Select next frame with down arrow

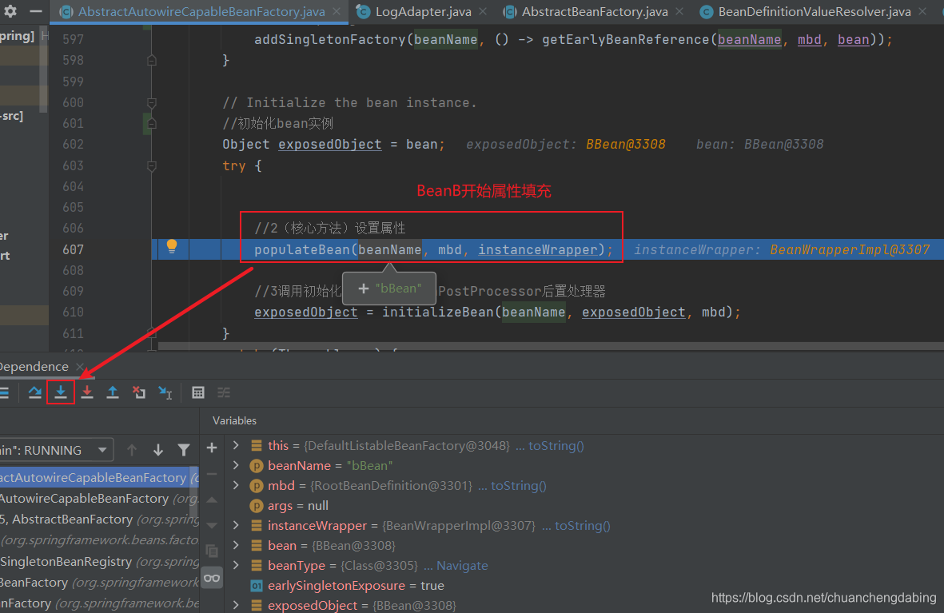click(157, 450)
